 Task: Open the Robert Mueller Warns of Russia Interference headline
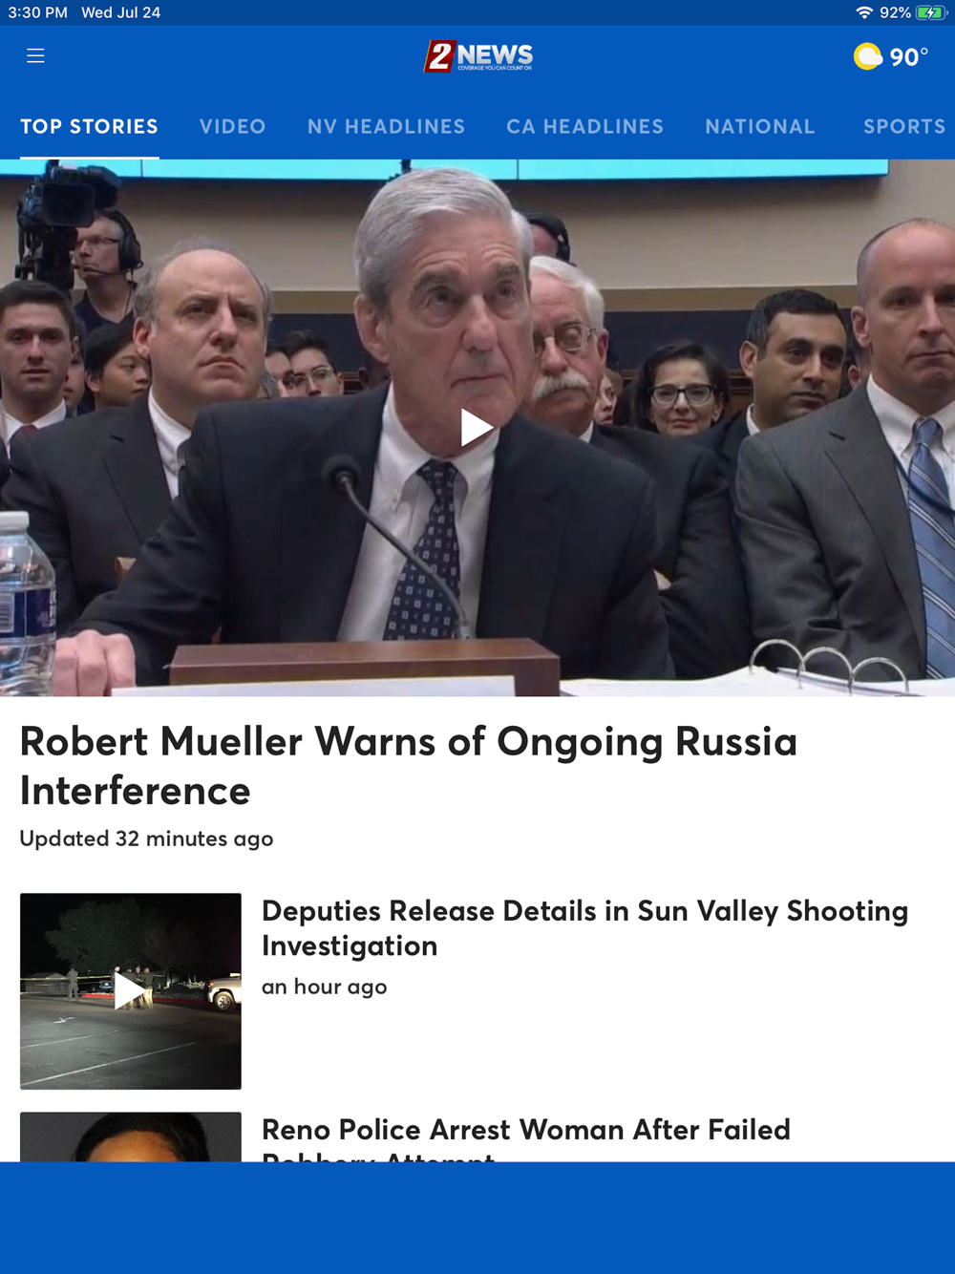tap(408, 766)
